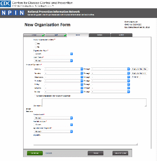The width and height of the screenshot is (157, 161).
Task: Click the green Continue button
Action: (x=35, y=153)
